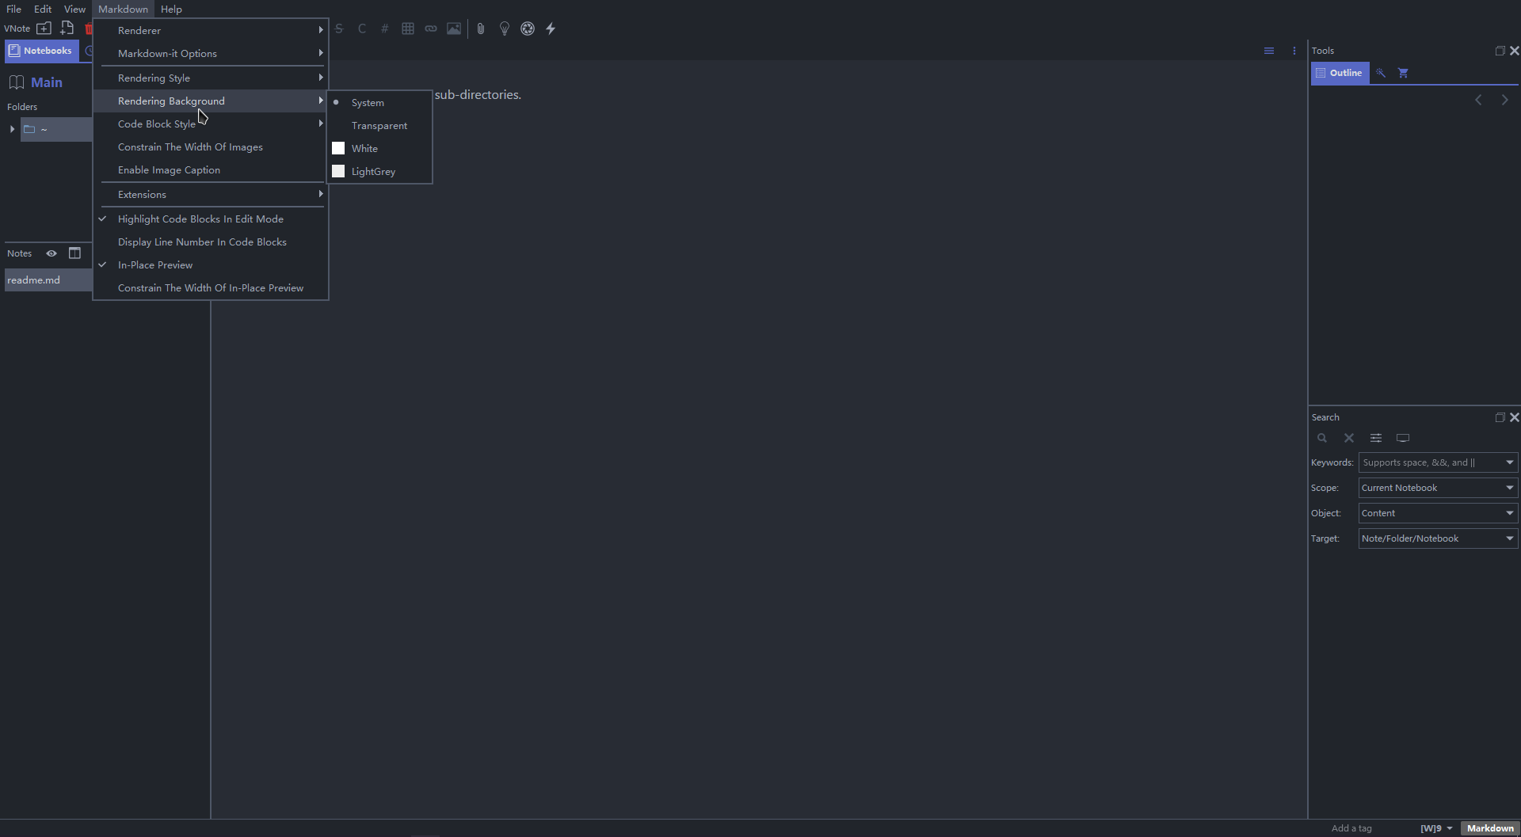The height and width of the screenshot is (837, 1521).
Task: Select the insert image toolbar icon
Action: click(x=453, y=29)
